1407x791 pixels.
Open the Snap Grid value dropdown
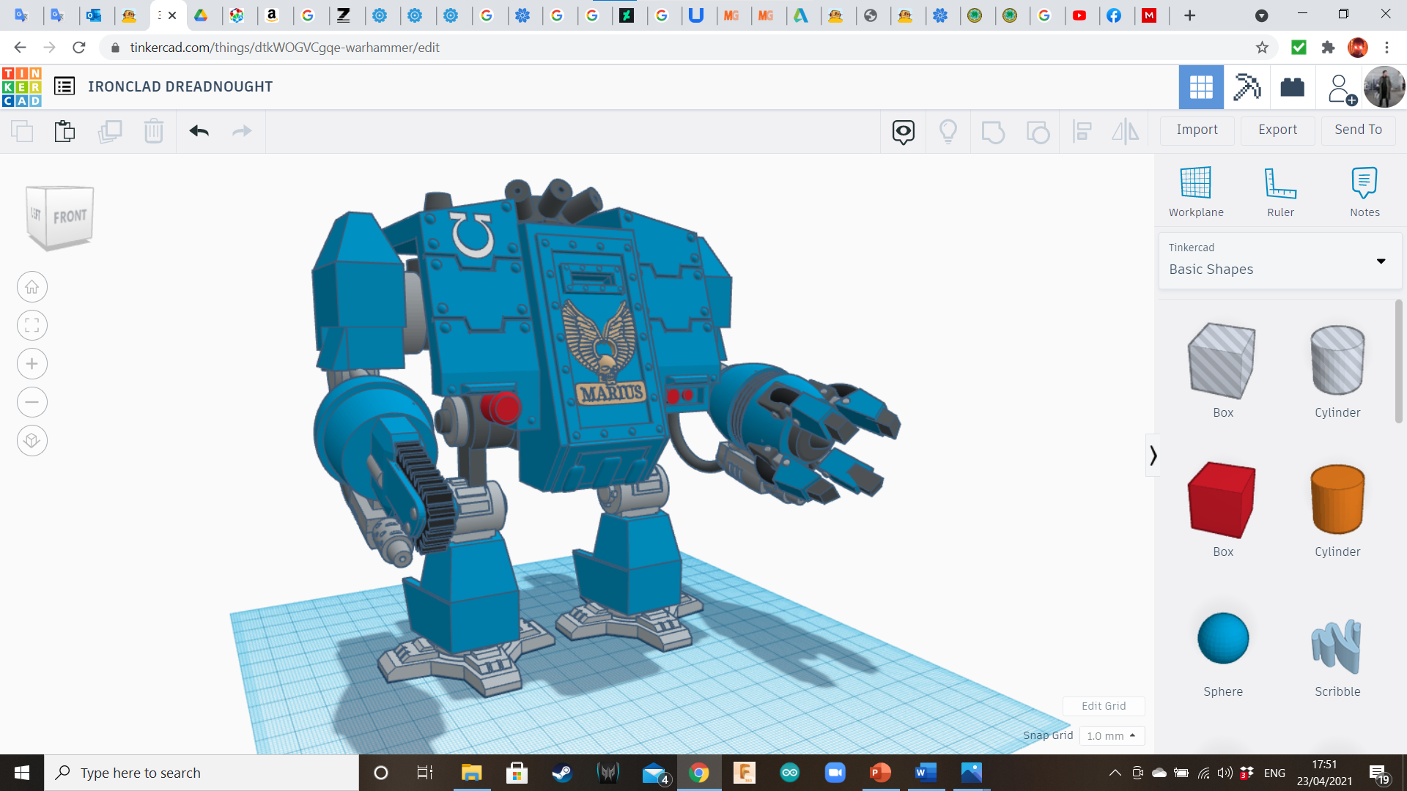[1112, 735]
